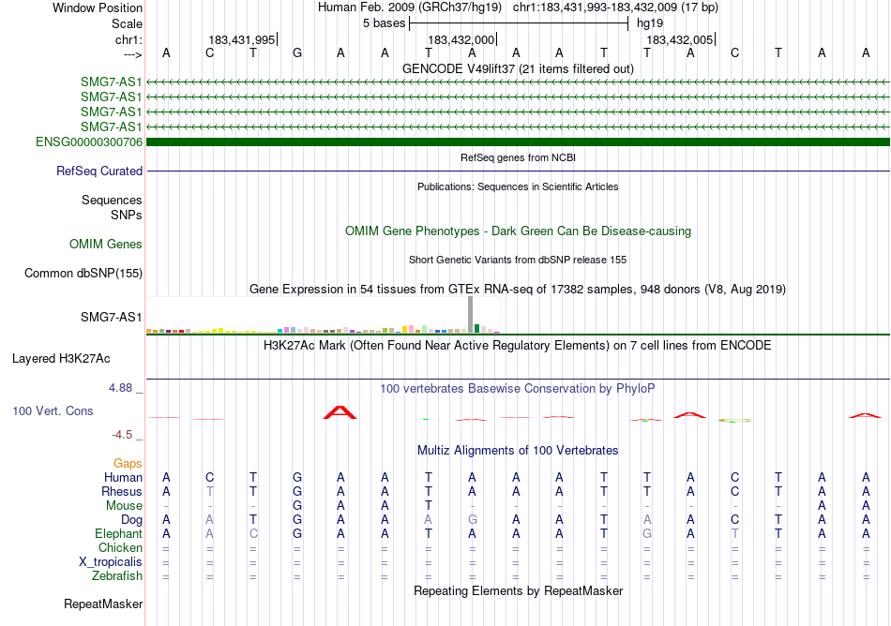Open the H3K27Ac Mark track title

point(518,345)
